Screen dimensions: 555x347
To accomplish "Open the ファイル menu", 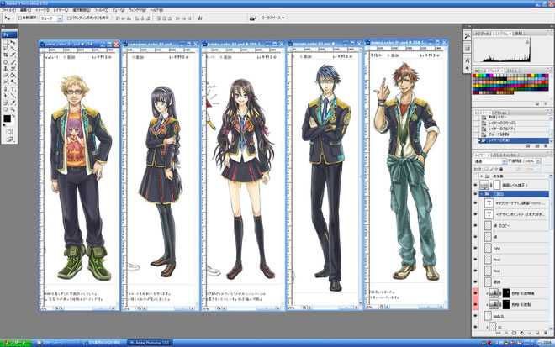I will click(9, 10).
